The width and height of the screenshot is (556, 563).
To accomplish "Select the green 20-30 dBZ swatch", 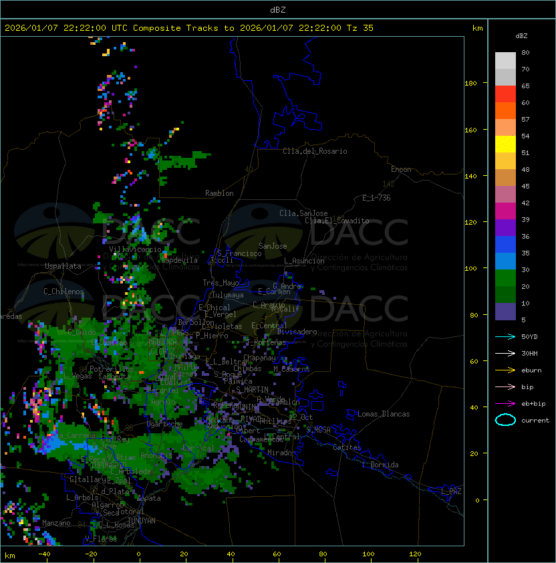I will tap(505, 278).
